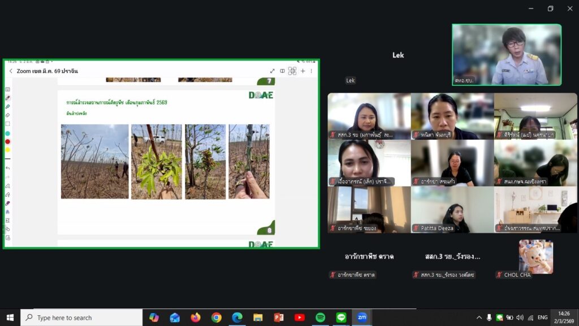
Task: Launch the LINE app from the taskbar
Action: pos(341,318)
